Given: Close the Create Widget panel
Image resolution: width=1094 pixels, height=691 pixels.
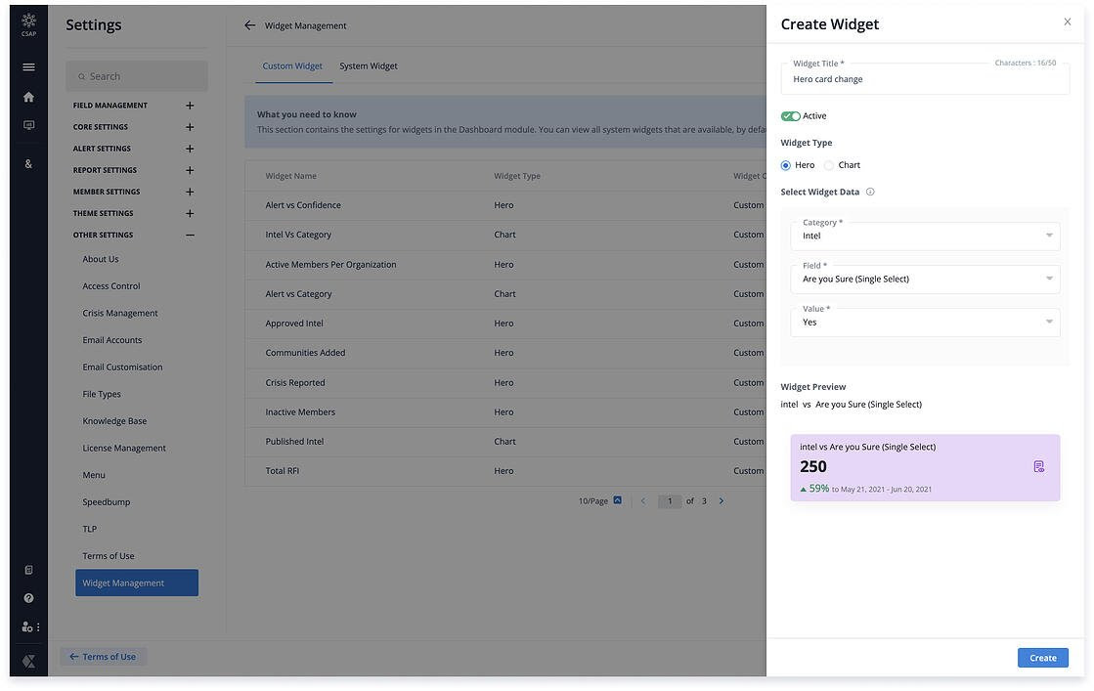Looking at the screenshot, I should (x=1067, y=22).
